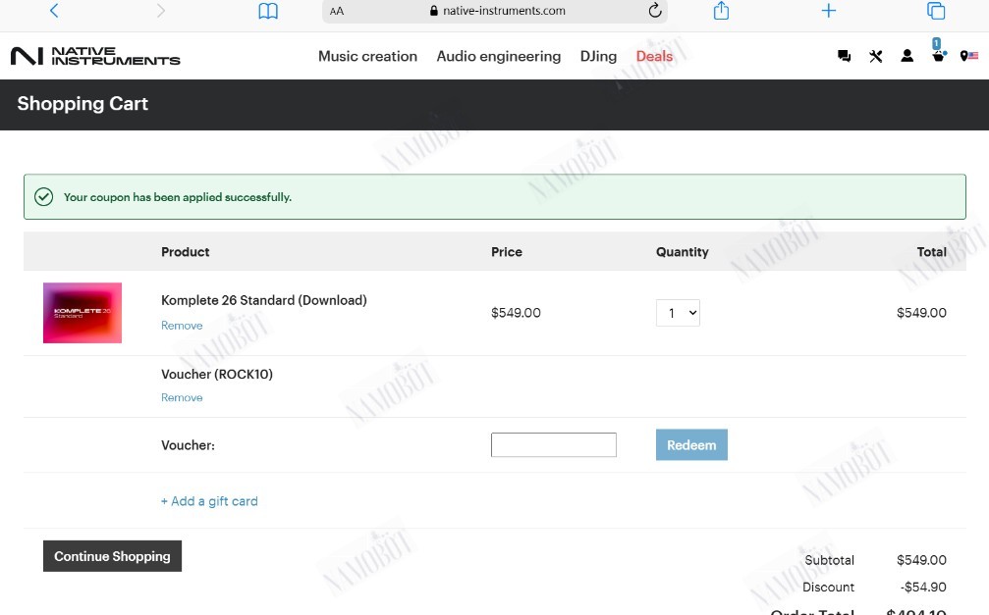Click the Voucher (ROCK10) text
989x615 pixels.
pos(217,374)
